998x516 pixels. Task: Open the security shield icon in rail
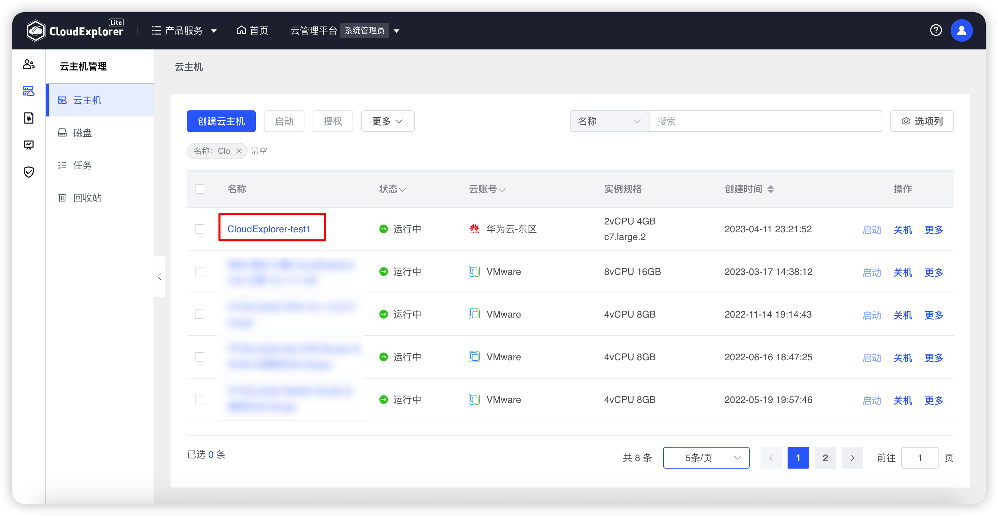click(29, 172)
